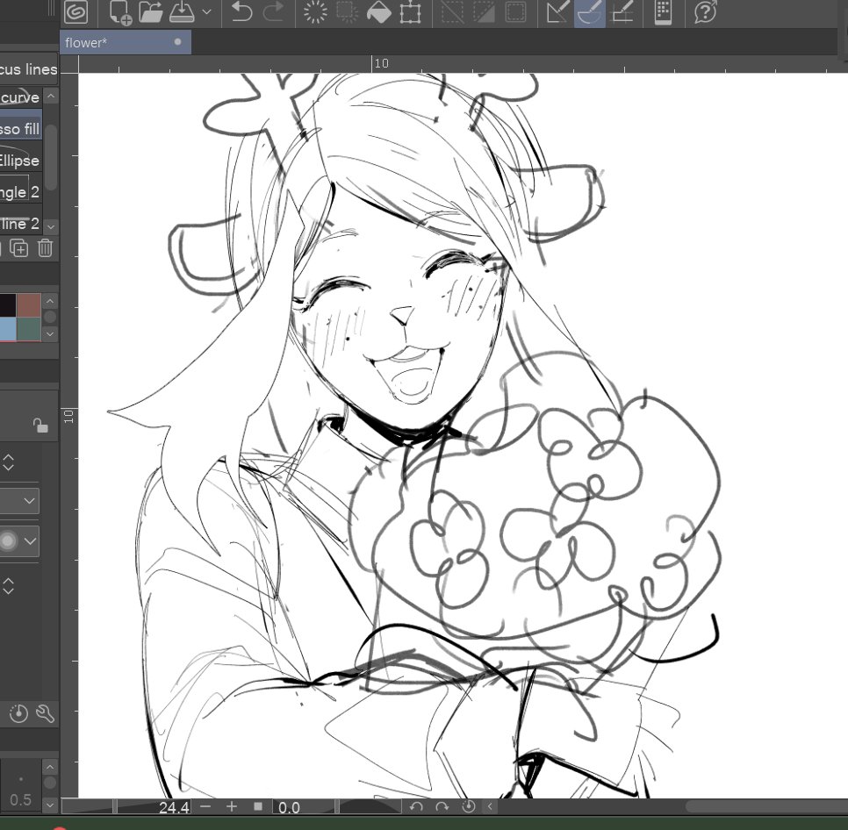Reset canvas rotation icon
This screenshot has width=848, height=830.
pos(469,806)
